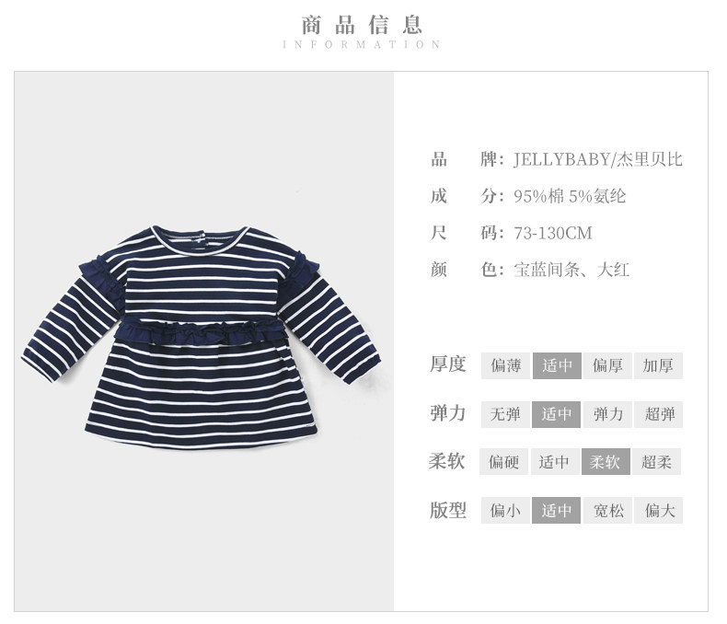Pick the 偏硬 softness option

(x=503, y=461)
